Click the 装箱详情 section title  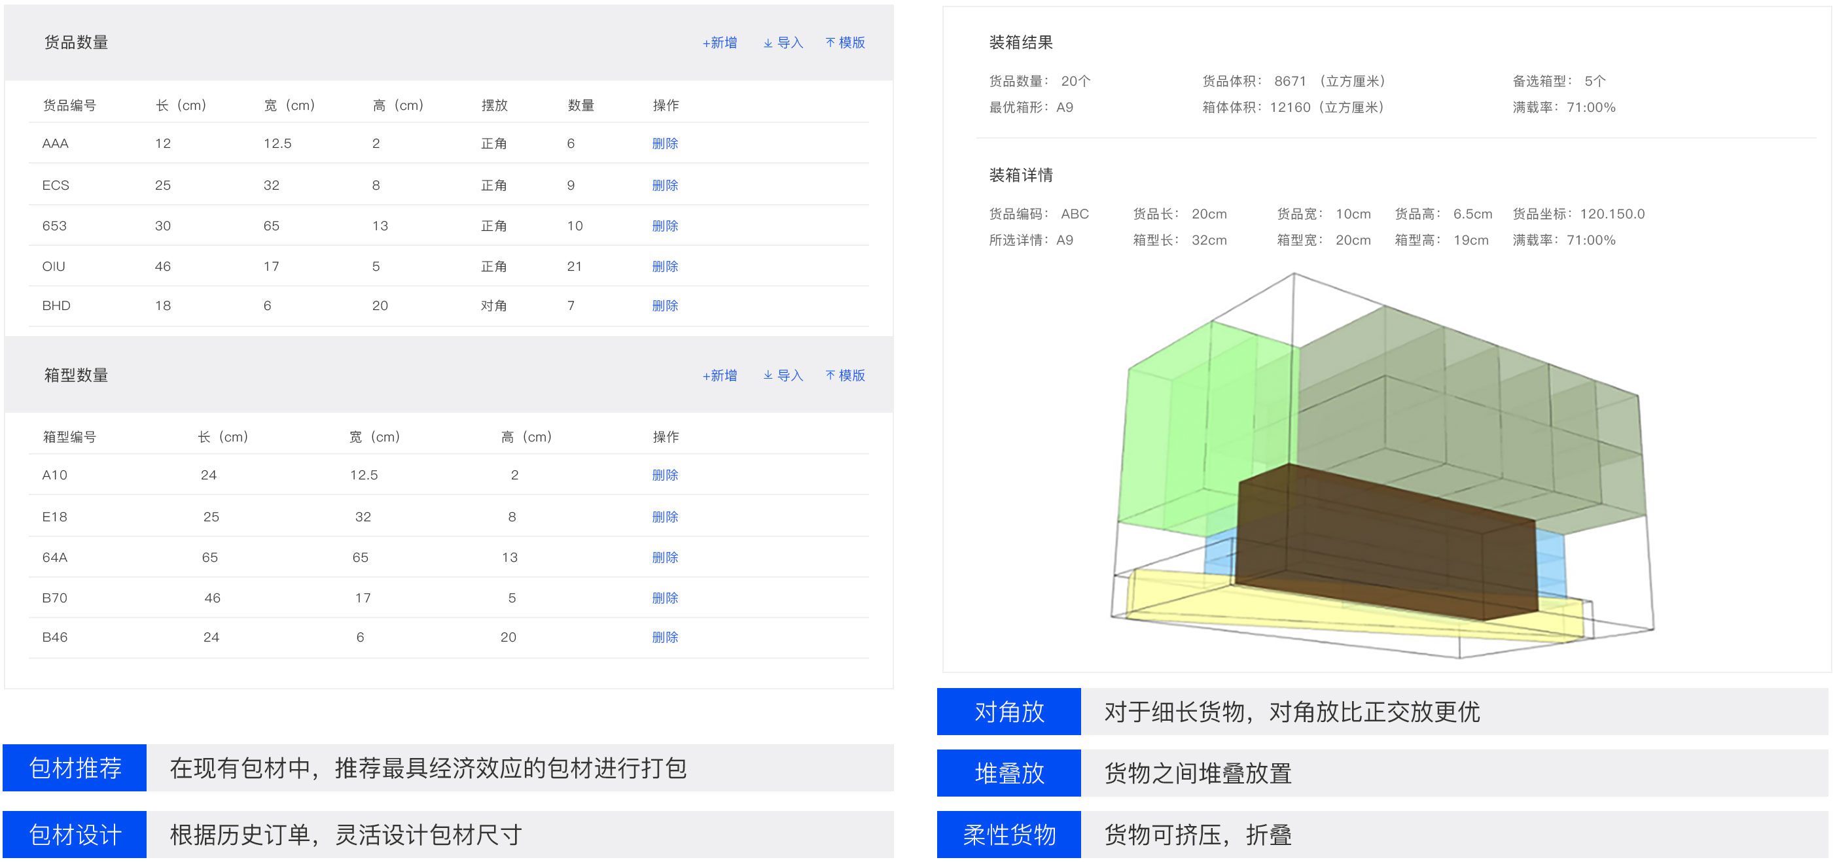tap(1021, 175)
